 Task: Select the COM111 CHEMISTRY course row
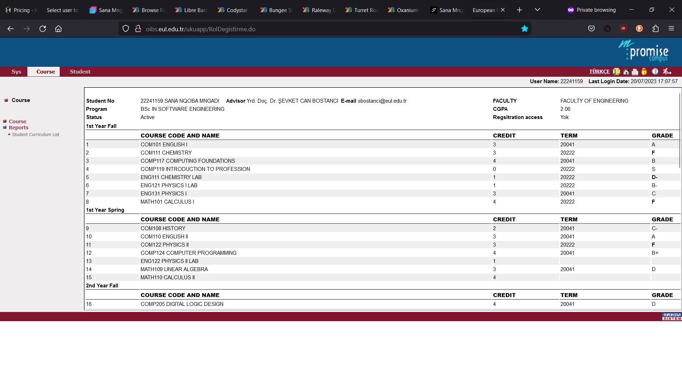(383, 153)
